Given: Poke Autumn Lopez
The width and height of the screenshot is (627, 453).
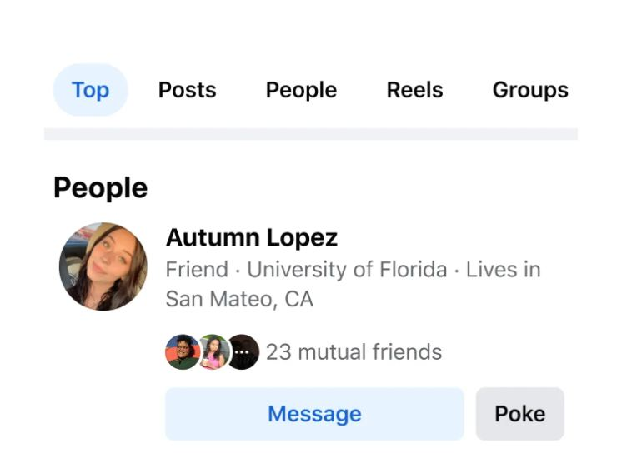Looking at the screenshot, I should (519, 414).
